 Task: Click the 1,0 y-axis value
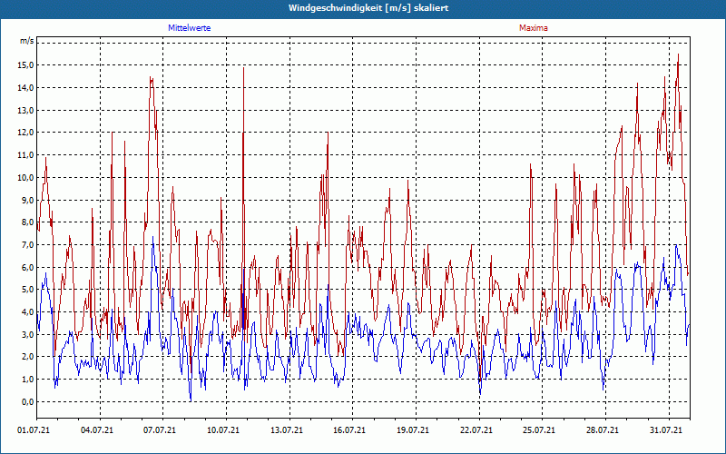[27, 380]
